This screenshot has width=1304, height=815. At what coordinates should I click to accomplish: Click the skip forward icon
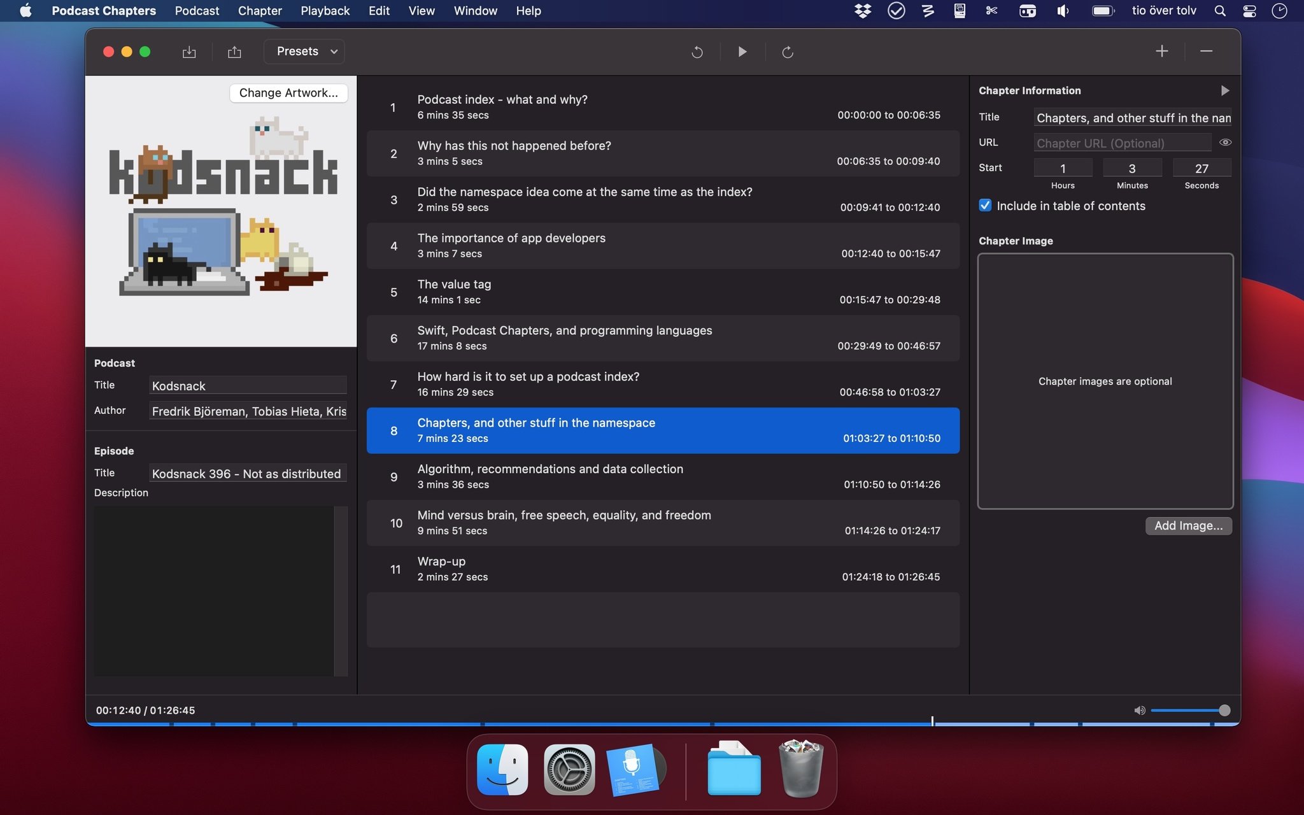(x=788, y=52)
